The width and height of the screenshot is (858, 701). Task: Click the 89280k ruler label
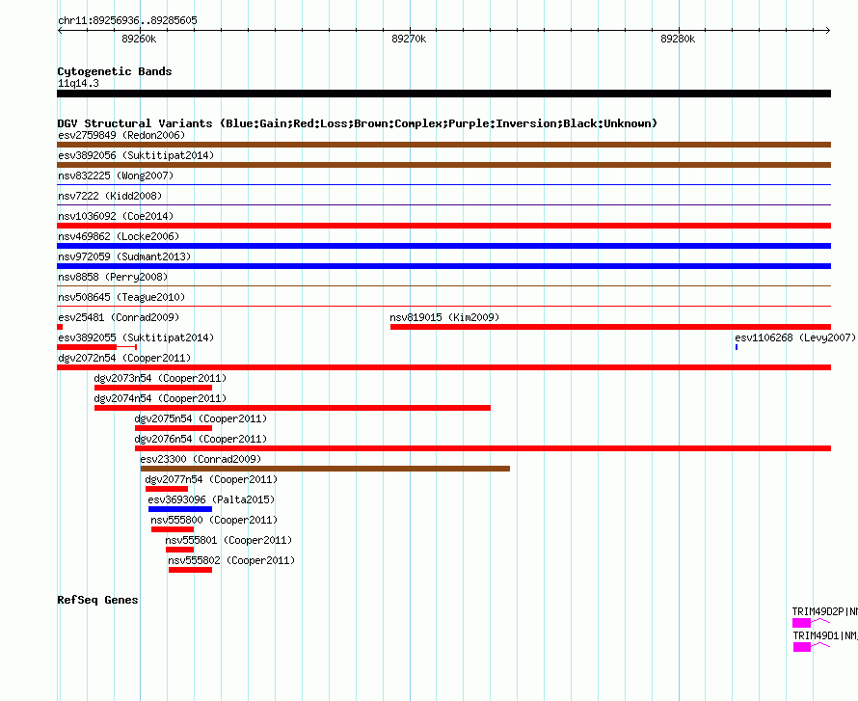678,39
